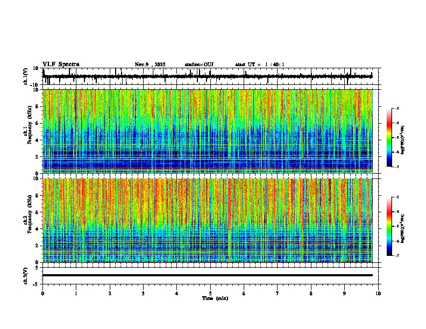The width and height of the screenshot is (426, 329).
Task: Click the ch.1 voltage waveform trace panel
Action: coord(210,76)
